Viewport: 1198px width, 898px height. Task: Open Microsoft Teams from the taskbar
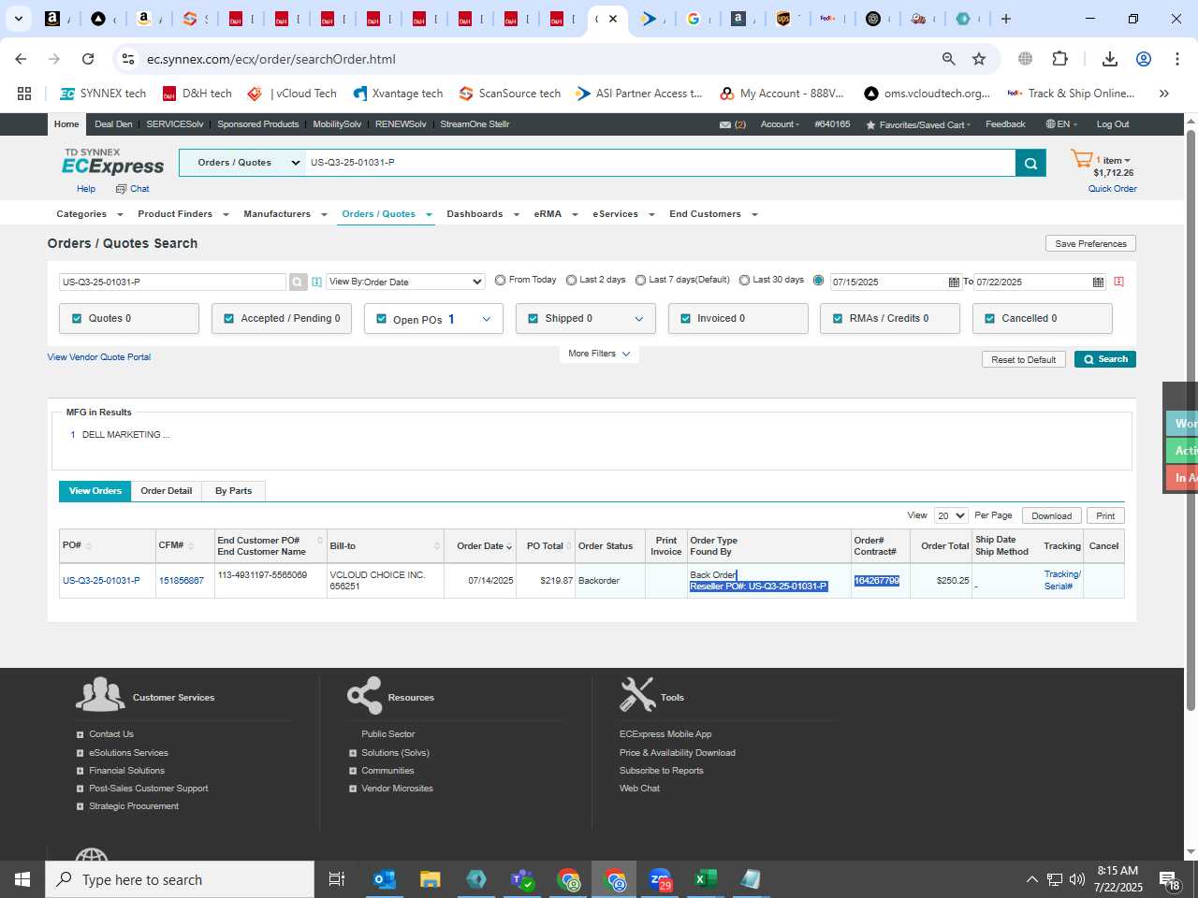click(522, 879)
